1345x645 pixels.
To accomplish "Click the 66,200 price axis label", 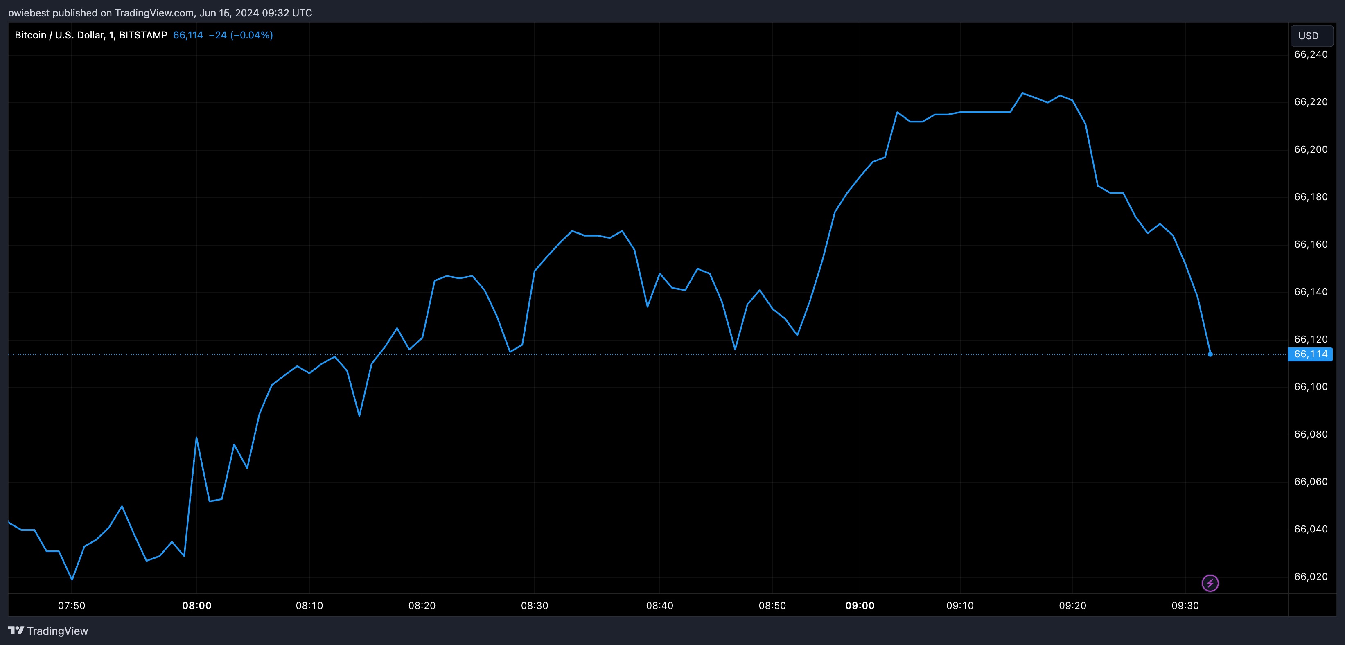I will [x=1311, y=150].
